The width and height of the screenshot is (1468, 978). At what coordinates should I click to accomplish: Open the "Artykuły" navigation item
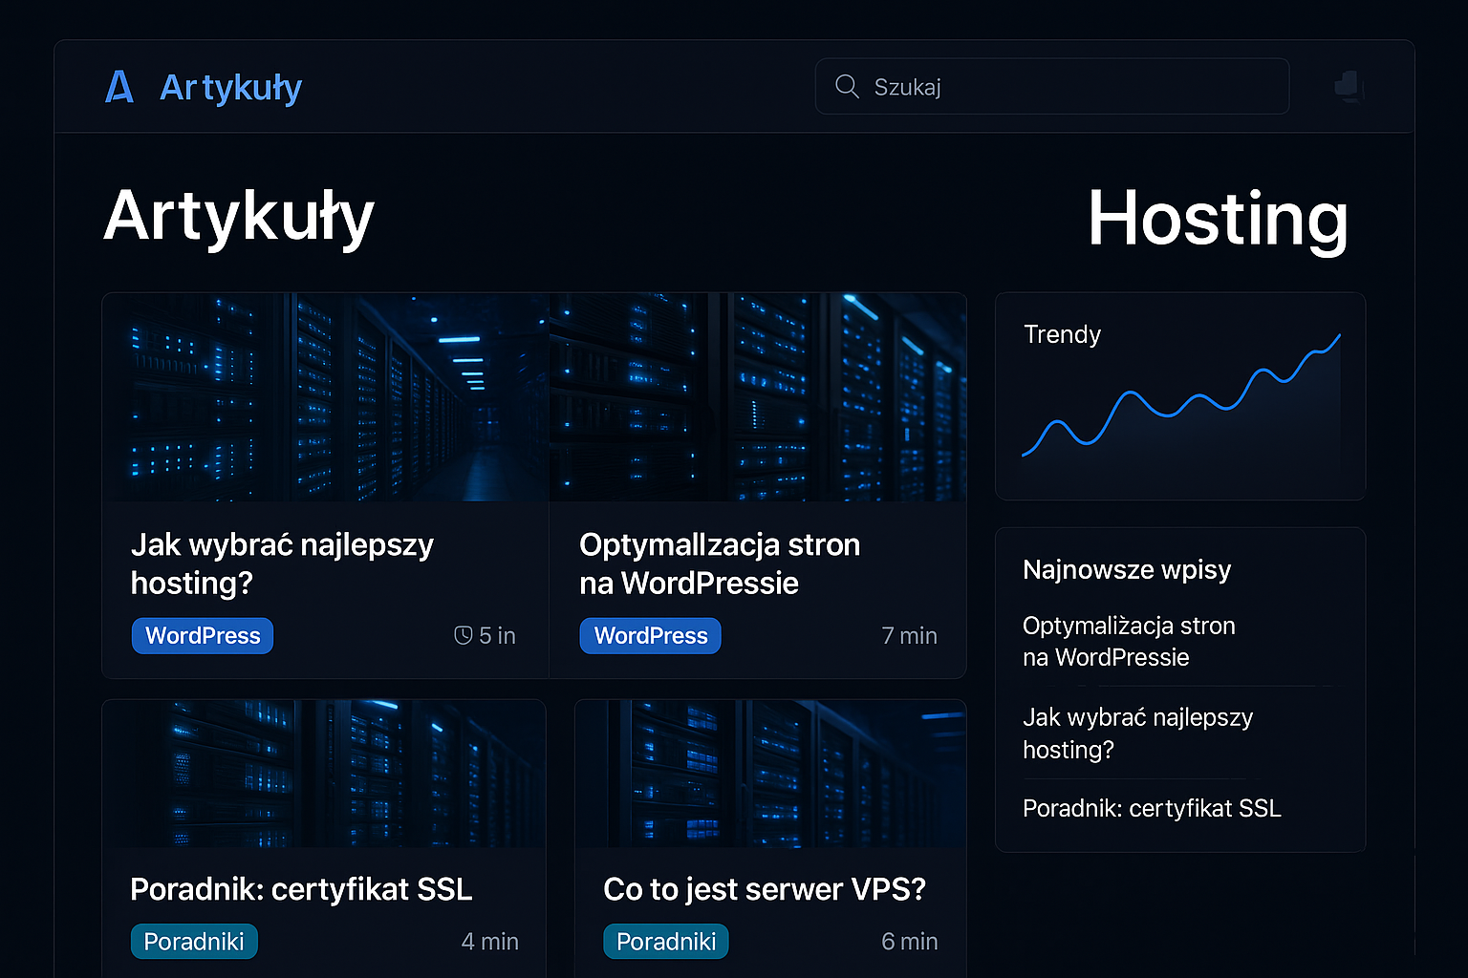pos(230,87)
